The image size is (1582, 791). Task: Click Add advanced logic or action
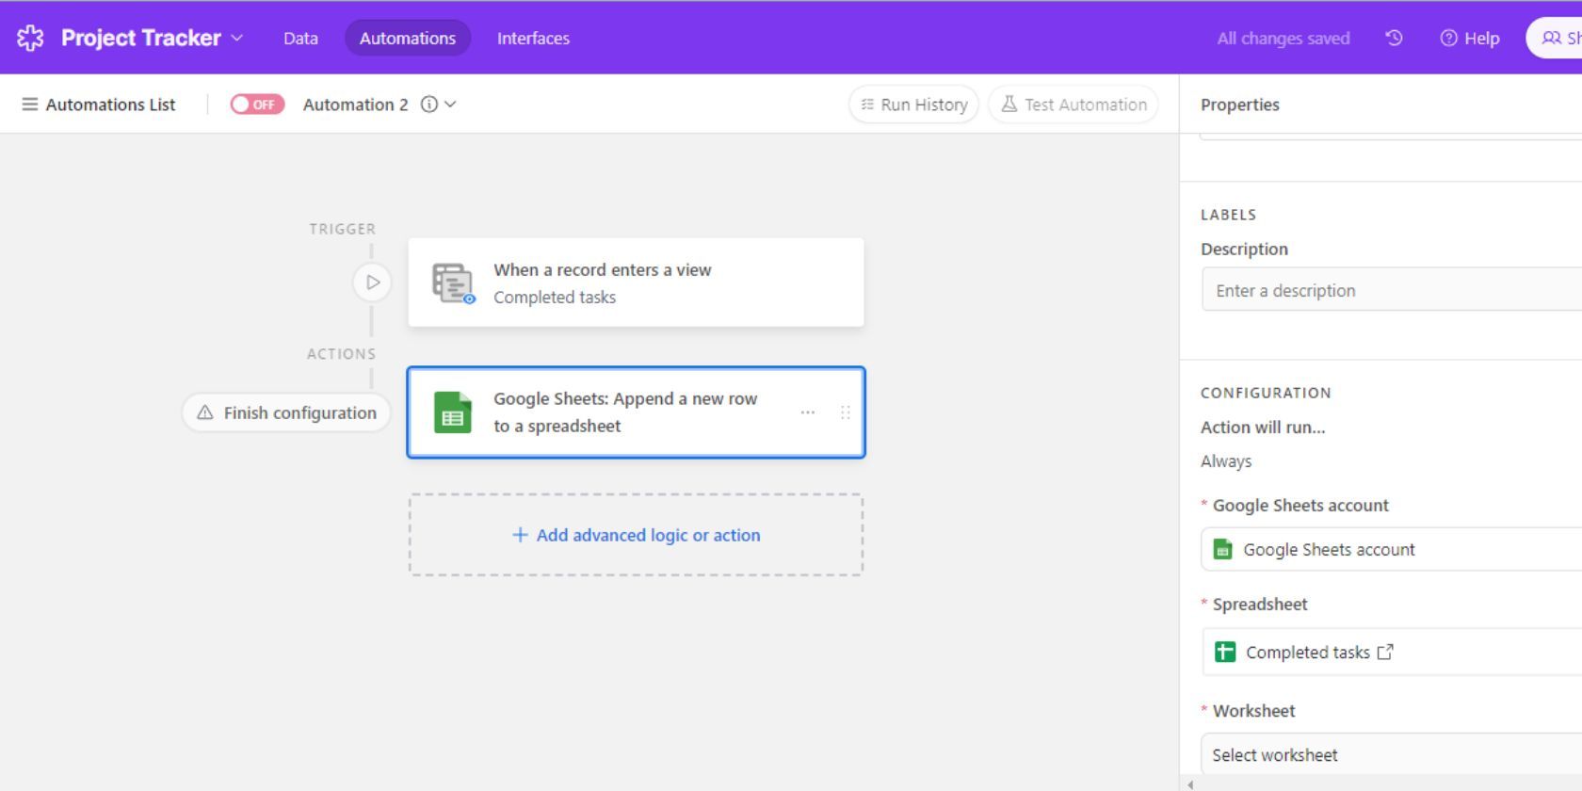point(637,535)
